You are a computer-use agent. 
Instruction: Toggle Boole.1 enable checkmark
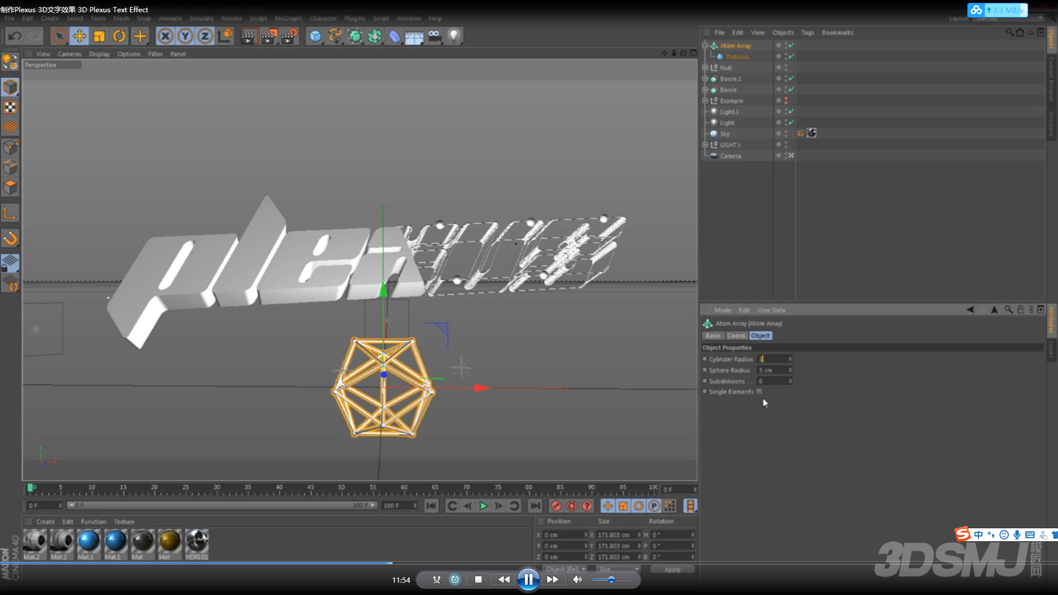tap(791, 78)
